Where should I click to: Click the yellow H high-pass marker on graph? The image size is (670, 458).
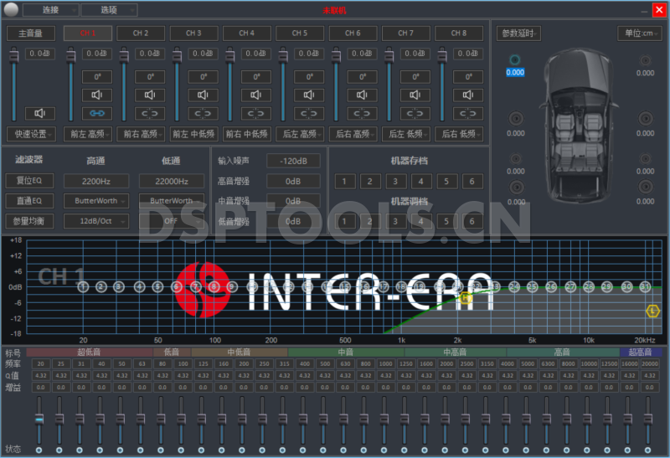[x=466, y=298]
